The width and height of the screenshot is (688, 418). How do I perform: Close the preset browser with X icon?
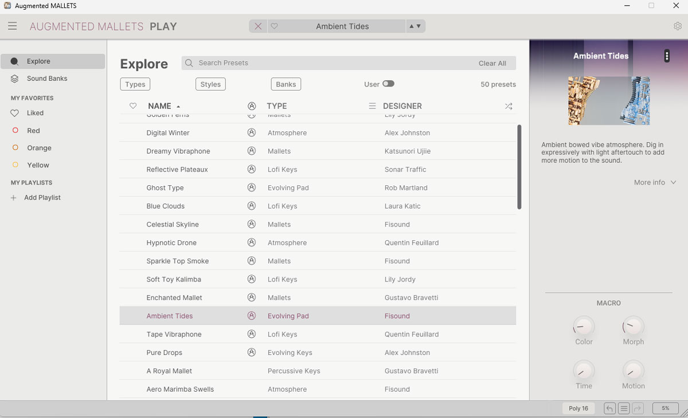pos(258,26)
